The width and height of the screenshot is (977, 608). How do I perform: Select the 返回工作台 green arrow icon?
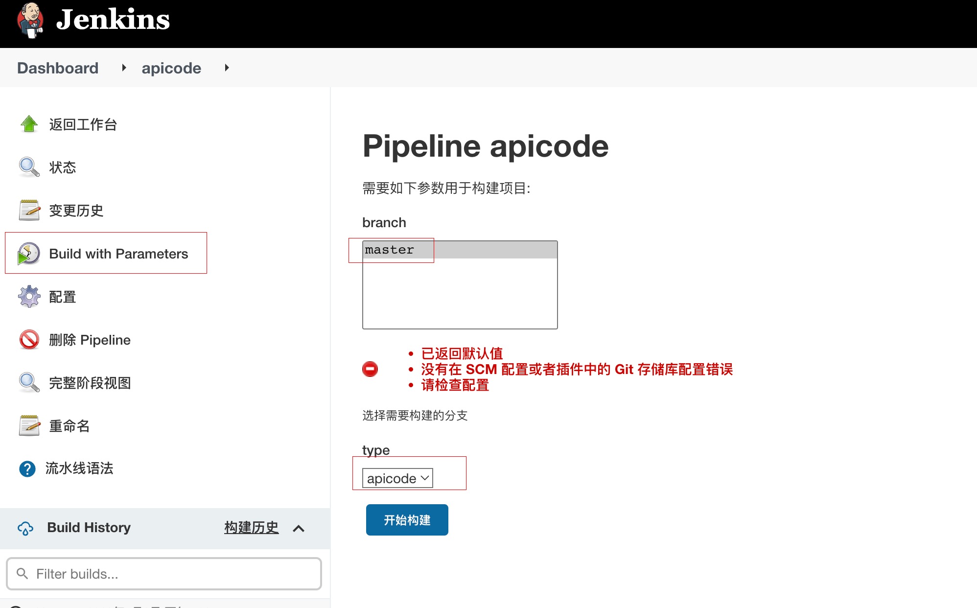[x=28, y=124]
